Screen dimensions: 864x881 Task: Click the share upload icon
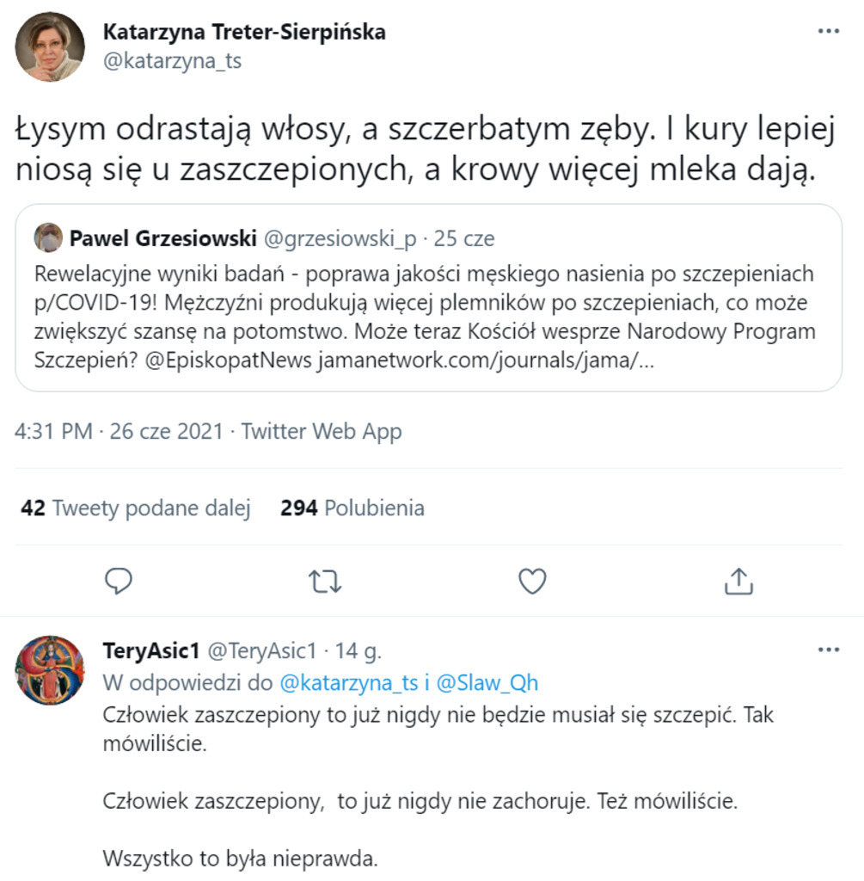coord(738,582)
